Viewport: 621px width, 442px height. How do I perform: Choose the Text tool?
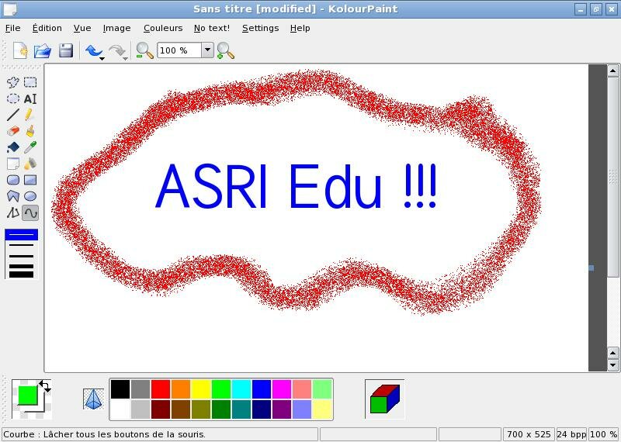point(30,98)
